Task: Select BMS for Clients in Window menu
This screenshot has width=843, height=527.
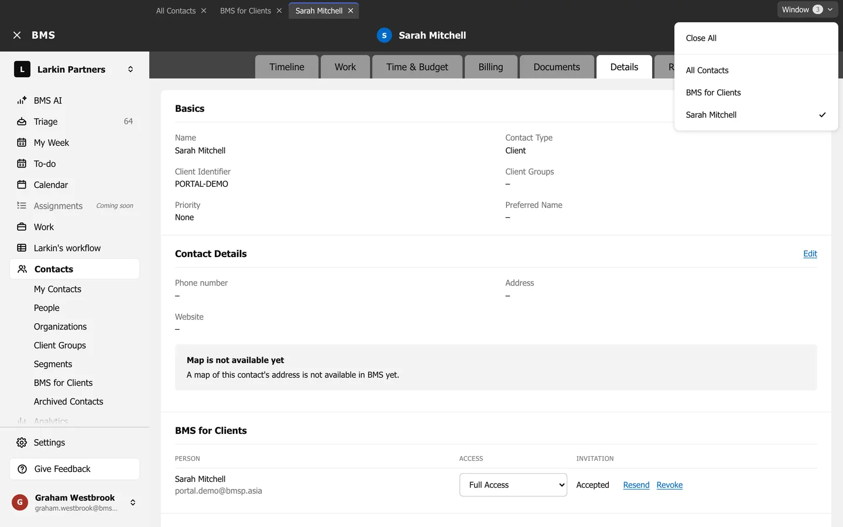Action: [x=756, y=93]
